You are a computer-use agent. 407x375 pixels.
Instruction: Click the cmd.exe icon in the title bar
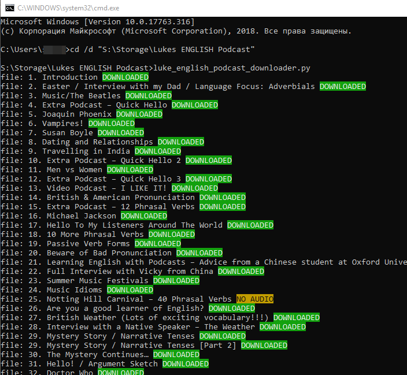[10, 8]
